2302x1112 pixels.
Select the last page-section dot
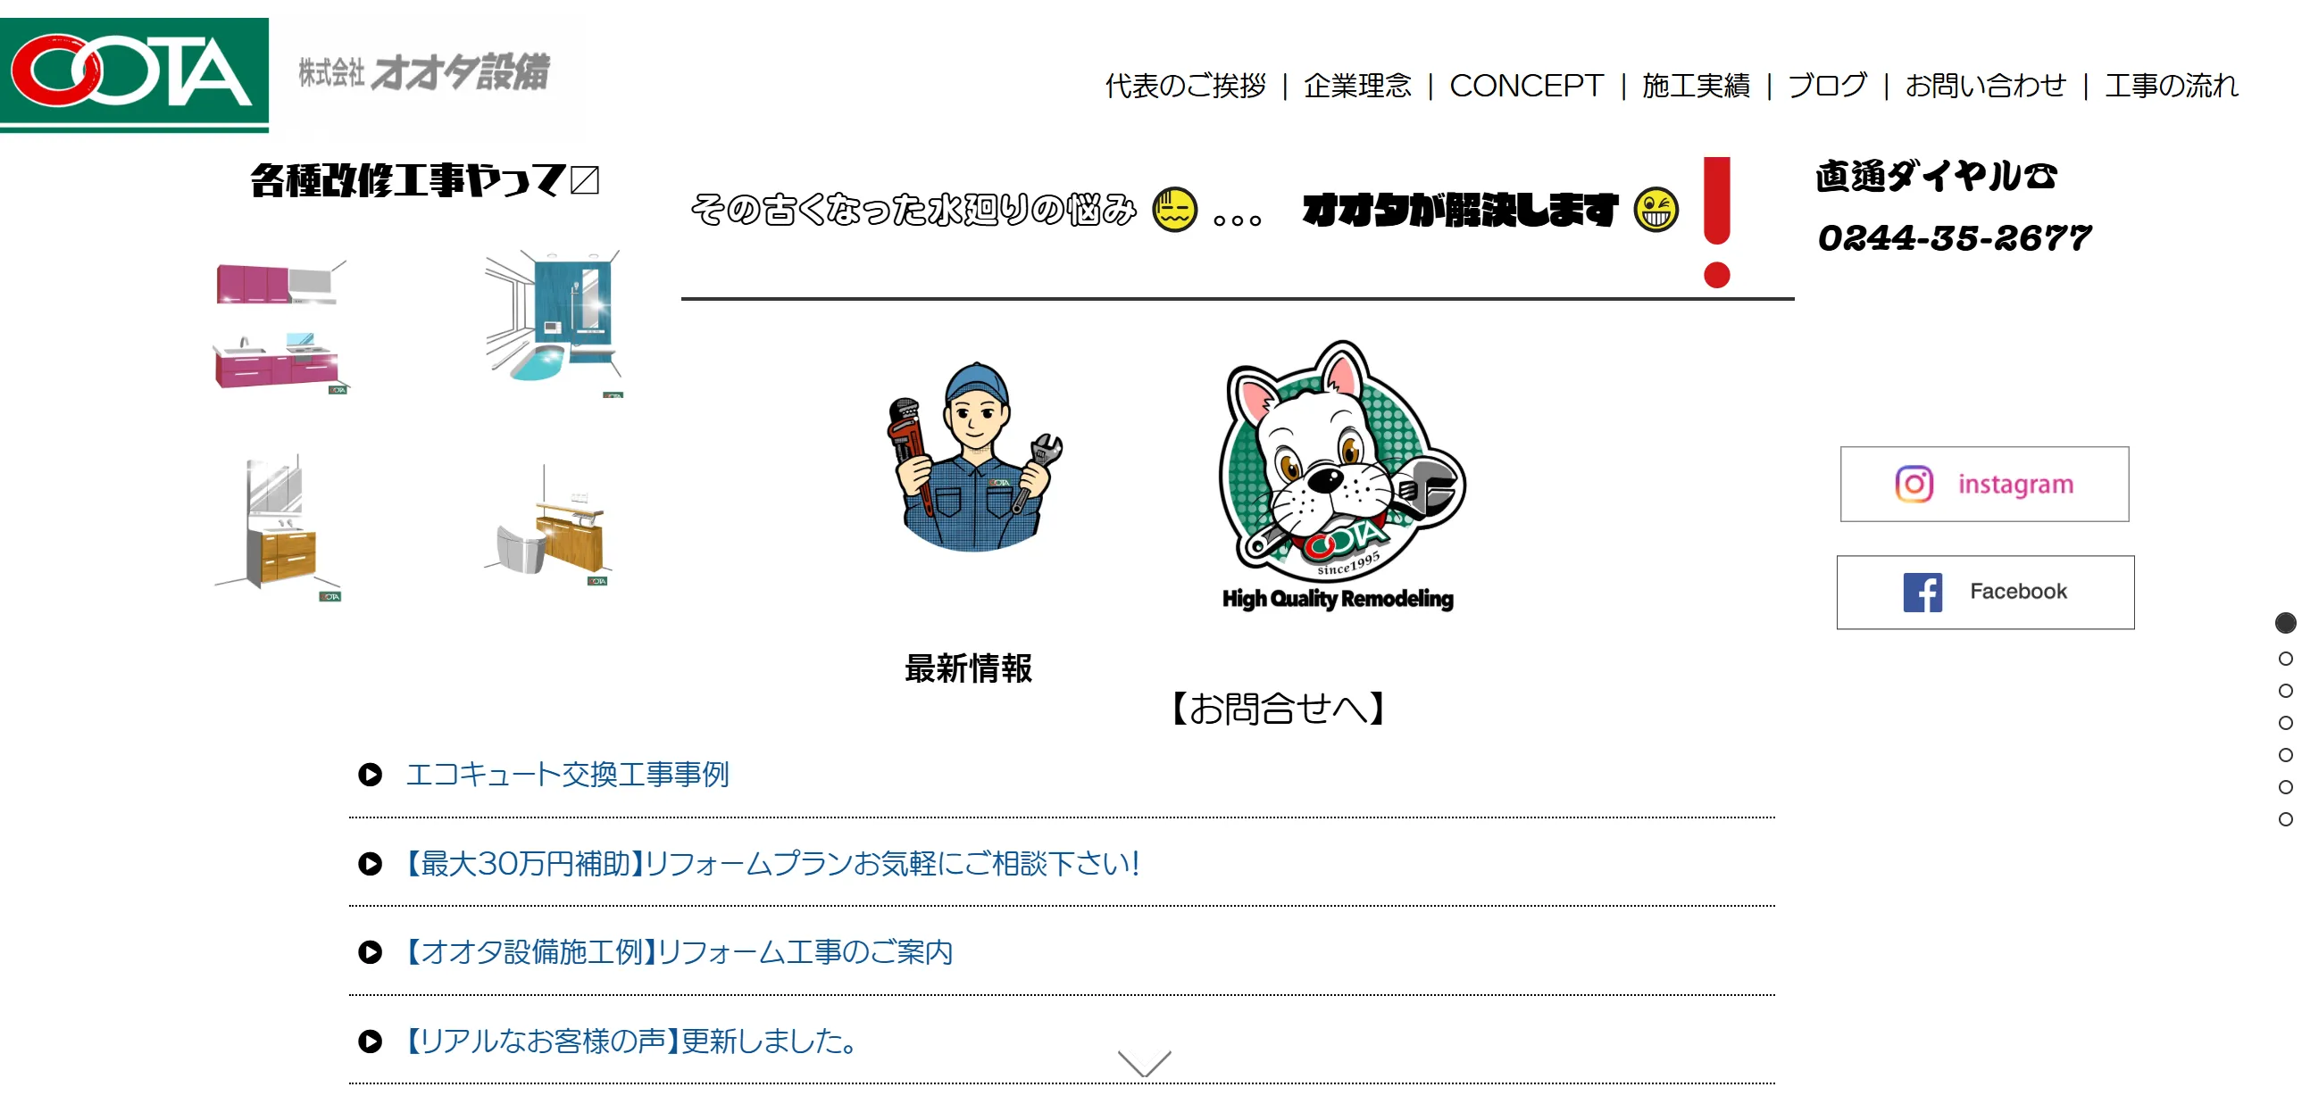(2285, 819)
